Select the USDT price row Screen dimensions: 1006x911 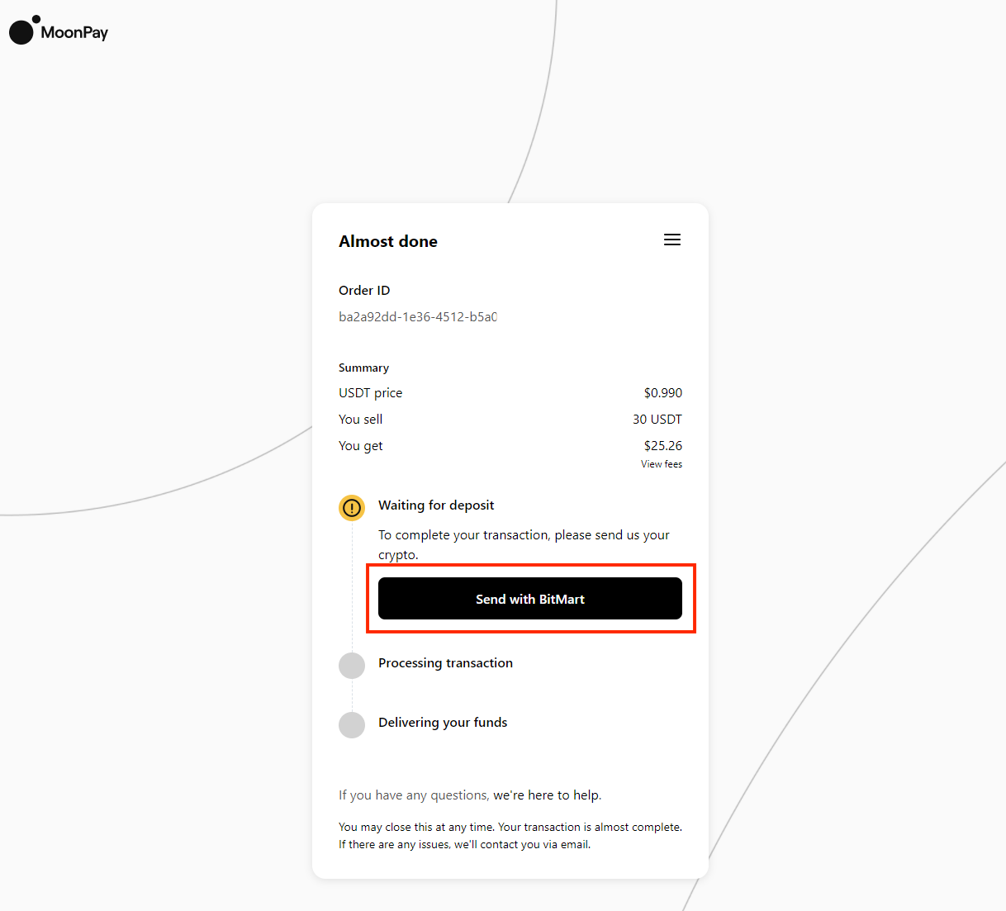370,392
